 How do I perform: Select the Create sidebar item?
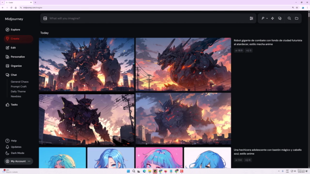click(x=18, y=39)
